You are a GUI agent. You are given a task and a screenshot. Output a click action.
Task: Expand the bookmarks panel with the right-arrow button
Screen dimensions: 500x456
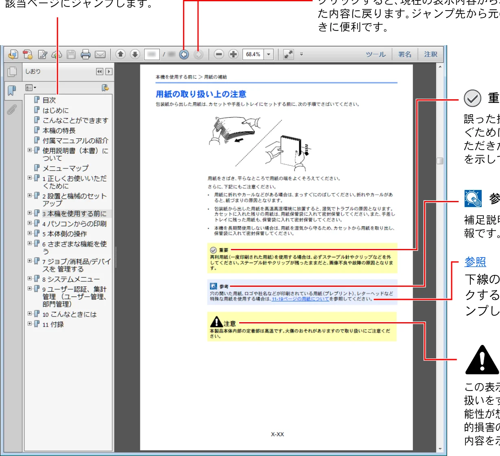[x=109, y=72]
